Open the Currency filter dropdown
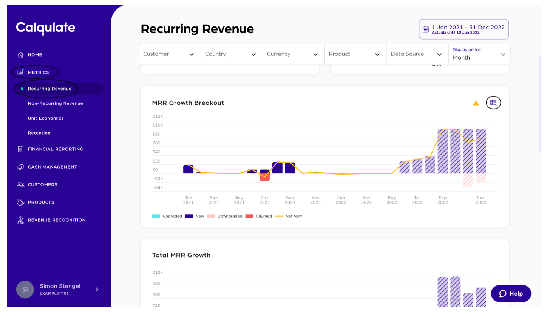This screenshot has height=316, width=547. tap(294, 54)
